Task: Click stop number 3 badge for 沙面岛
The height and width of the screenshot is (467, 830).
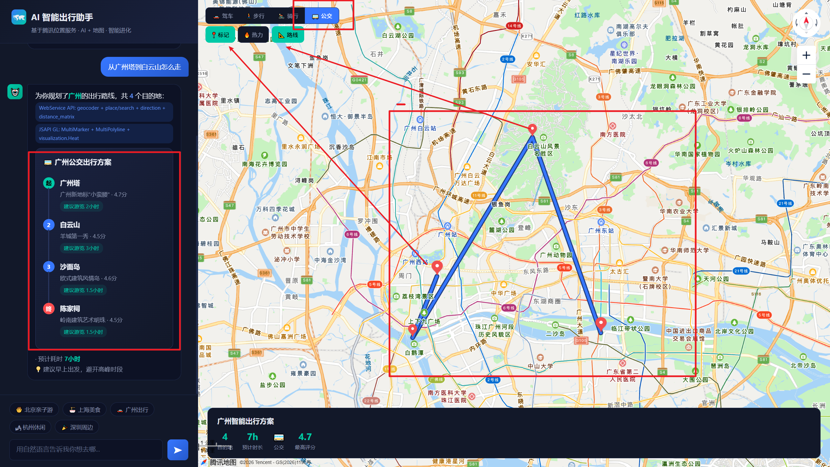Action: tap(49, 267)
